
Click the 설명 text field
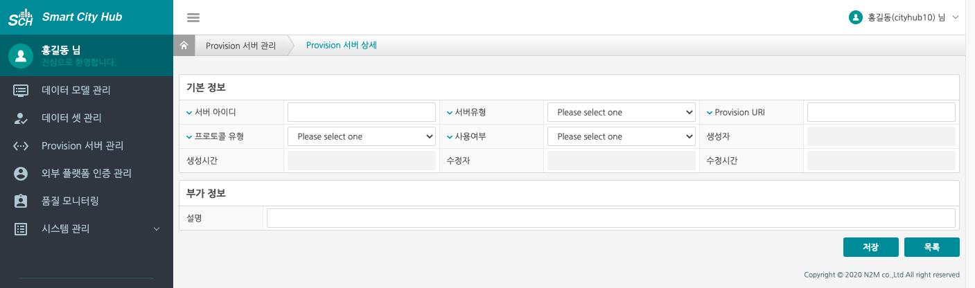click(611, 218)
